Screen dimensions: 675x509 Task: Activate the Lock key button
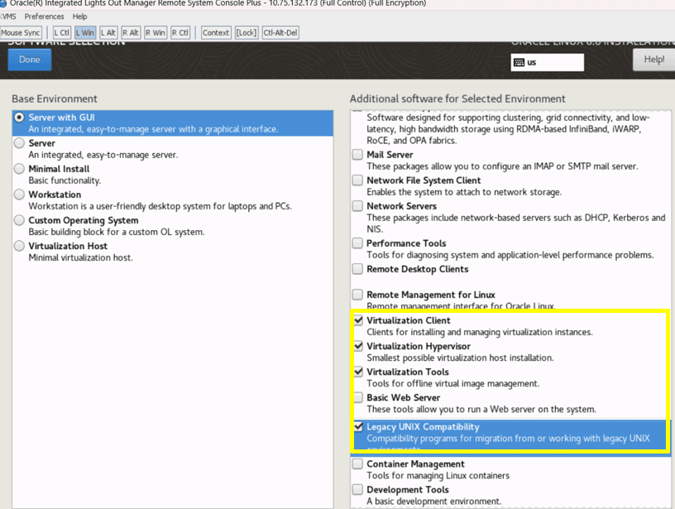[x=247, y=32]
